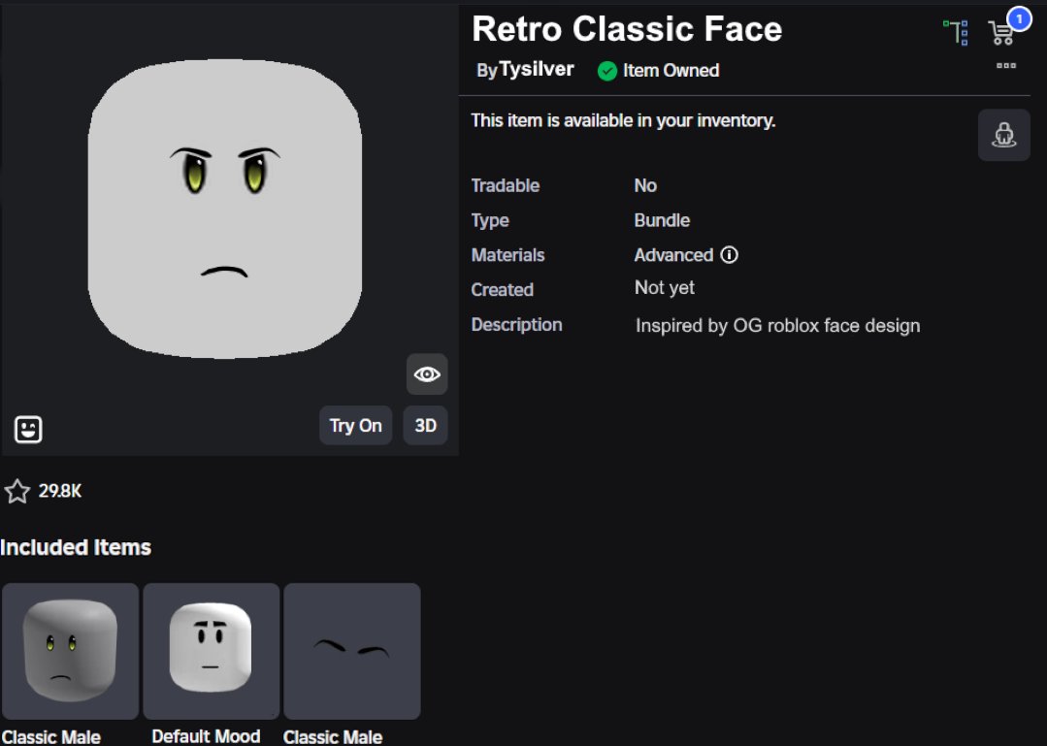Toggle the eye preview visibility button
The width and height of the screenshot is (1047, 746).
(x=427, y=374)
